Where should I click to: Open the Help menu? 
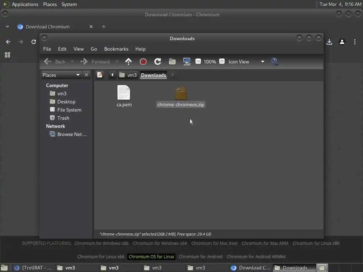pyautogui.click(x=140, y=49)
